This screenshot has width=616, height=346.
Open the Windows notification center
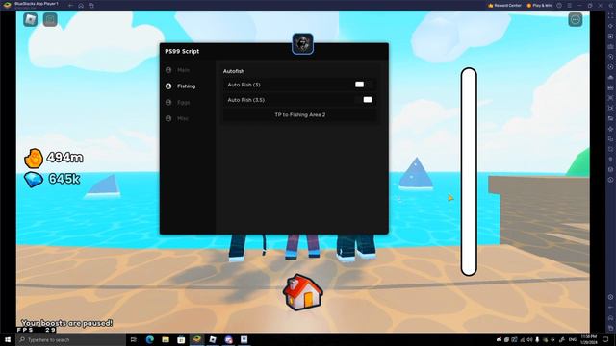point(605,339)
